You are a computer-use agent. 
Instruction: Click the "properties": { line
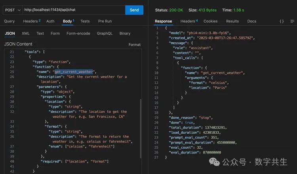point(56,96)
